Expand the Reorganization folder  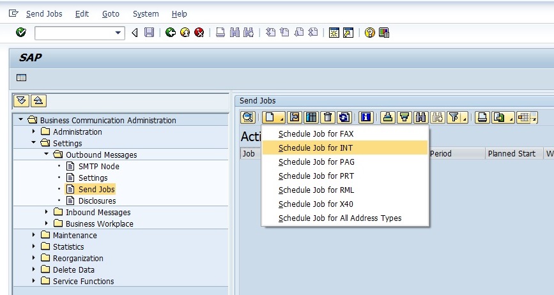tap(34, 258)
